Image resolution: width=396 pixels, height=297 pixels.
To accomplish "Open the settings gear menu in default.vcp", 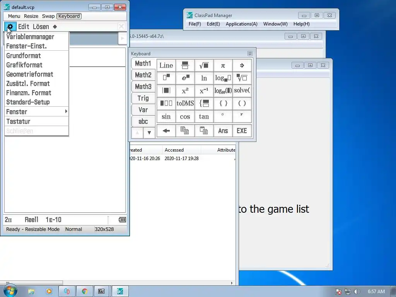I will coord(10,27).
